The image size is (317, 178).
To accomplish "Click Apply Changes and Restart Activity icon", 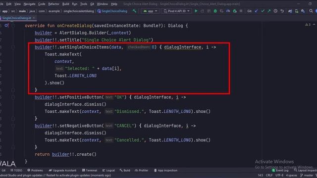I will pos(203,11).
